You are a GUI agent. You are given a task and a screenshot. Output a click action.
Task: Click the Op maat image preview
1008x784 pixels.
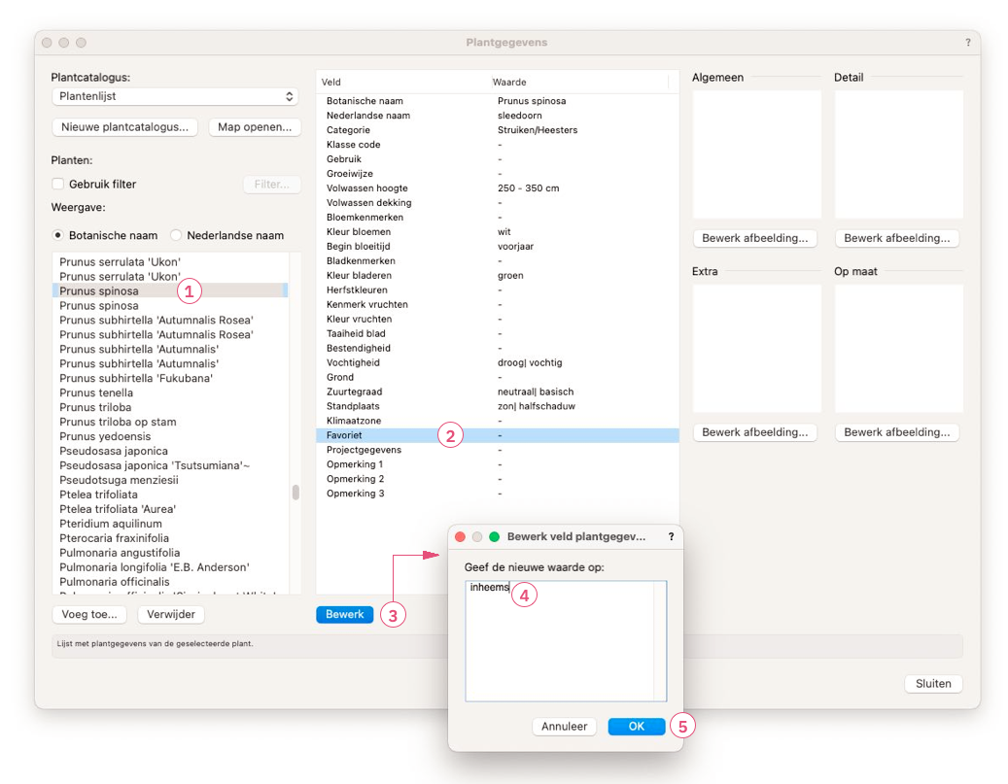[899, 349]
